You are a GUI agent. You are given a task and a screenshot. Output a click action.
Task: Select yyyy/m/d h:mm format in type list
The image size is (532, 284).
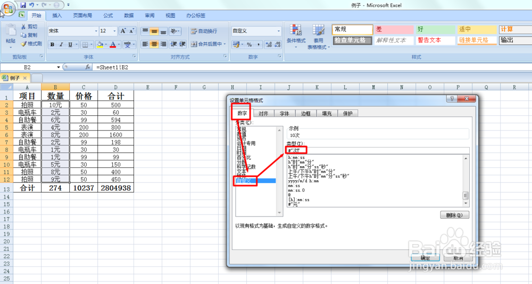pos(303,181)
